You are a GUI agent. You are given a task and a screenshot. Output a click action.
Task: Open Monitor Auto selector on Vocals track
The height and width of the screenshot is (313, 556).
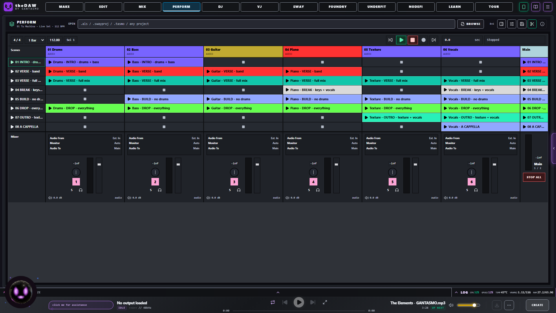pyautogui.click(x=480, y=143)
